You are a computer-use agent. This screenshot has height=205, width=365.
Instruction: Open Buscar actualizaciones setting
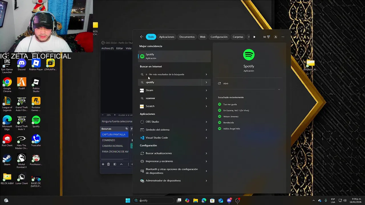[174, 153]
